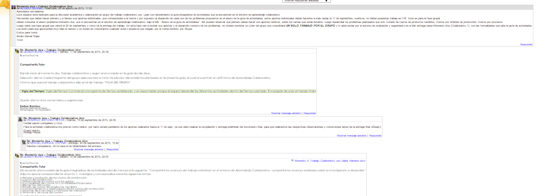
Task: Click ALVARO BERNAL's profile picture
Action: [x=13, y=7]
